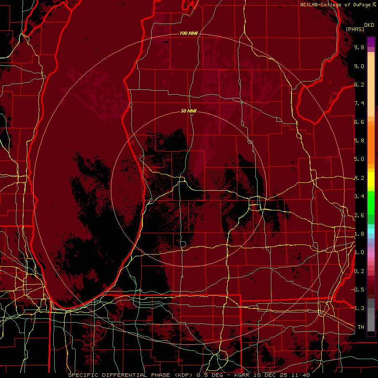Screen dimensions: 378x378
Task: Click the SPECIFIC DIFFERENTIAL PHASE (KDP) caption text
Action: 131,375
